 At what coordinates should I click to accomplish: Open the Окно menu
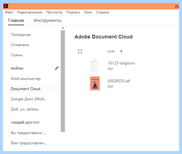[x=88, y=12]
